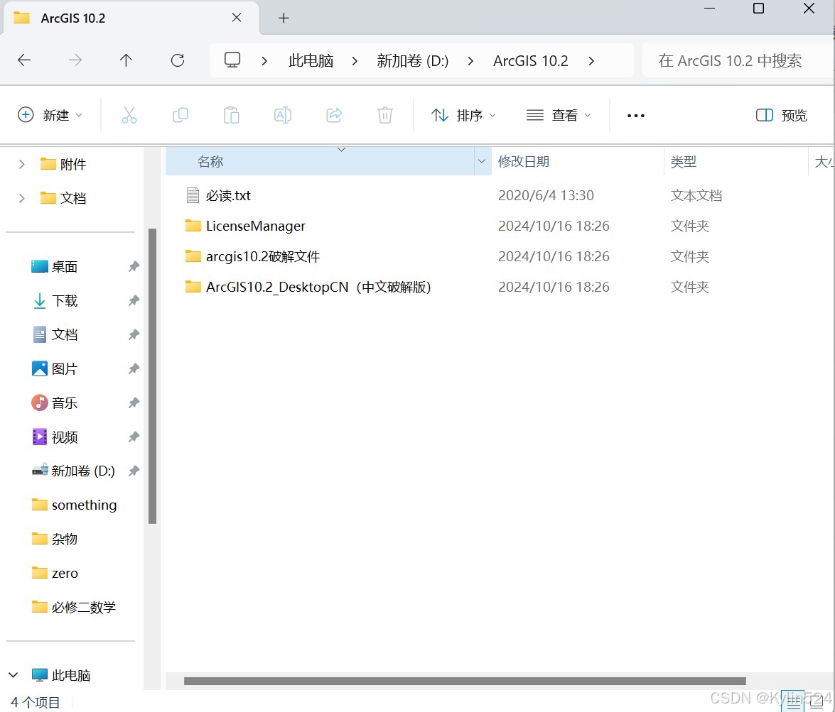Expand chevron after ArcGIS 10.2 breadcrumb
The width and height of the screenshot is (835, 712).
point(591,60)
